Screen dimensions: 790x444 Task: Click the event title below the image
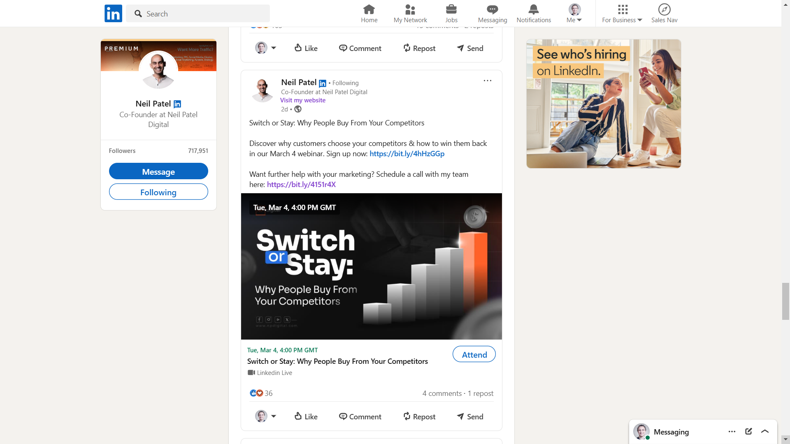(x=337, y=361)
